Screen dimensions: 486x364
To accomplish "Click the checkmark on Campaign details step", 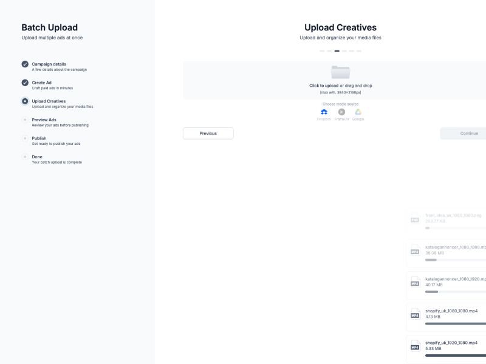I will 24,64.
